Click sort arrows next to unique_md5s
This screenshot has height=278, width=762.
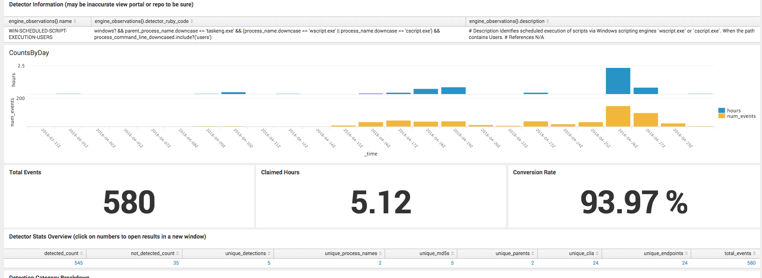tap(453, 254)
